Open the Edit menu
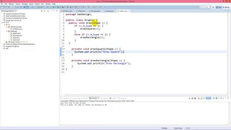The image size is (231, 130). coord(6,4)
